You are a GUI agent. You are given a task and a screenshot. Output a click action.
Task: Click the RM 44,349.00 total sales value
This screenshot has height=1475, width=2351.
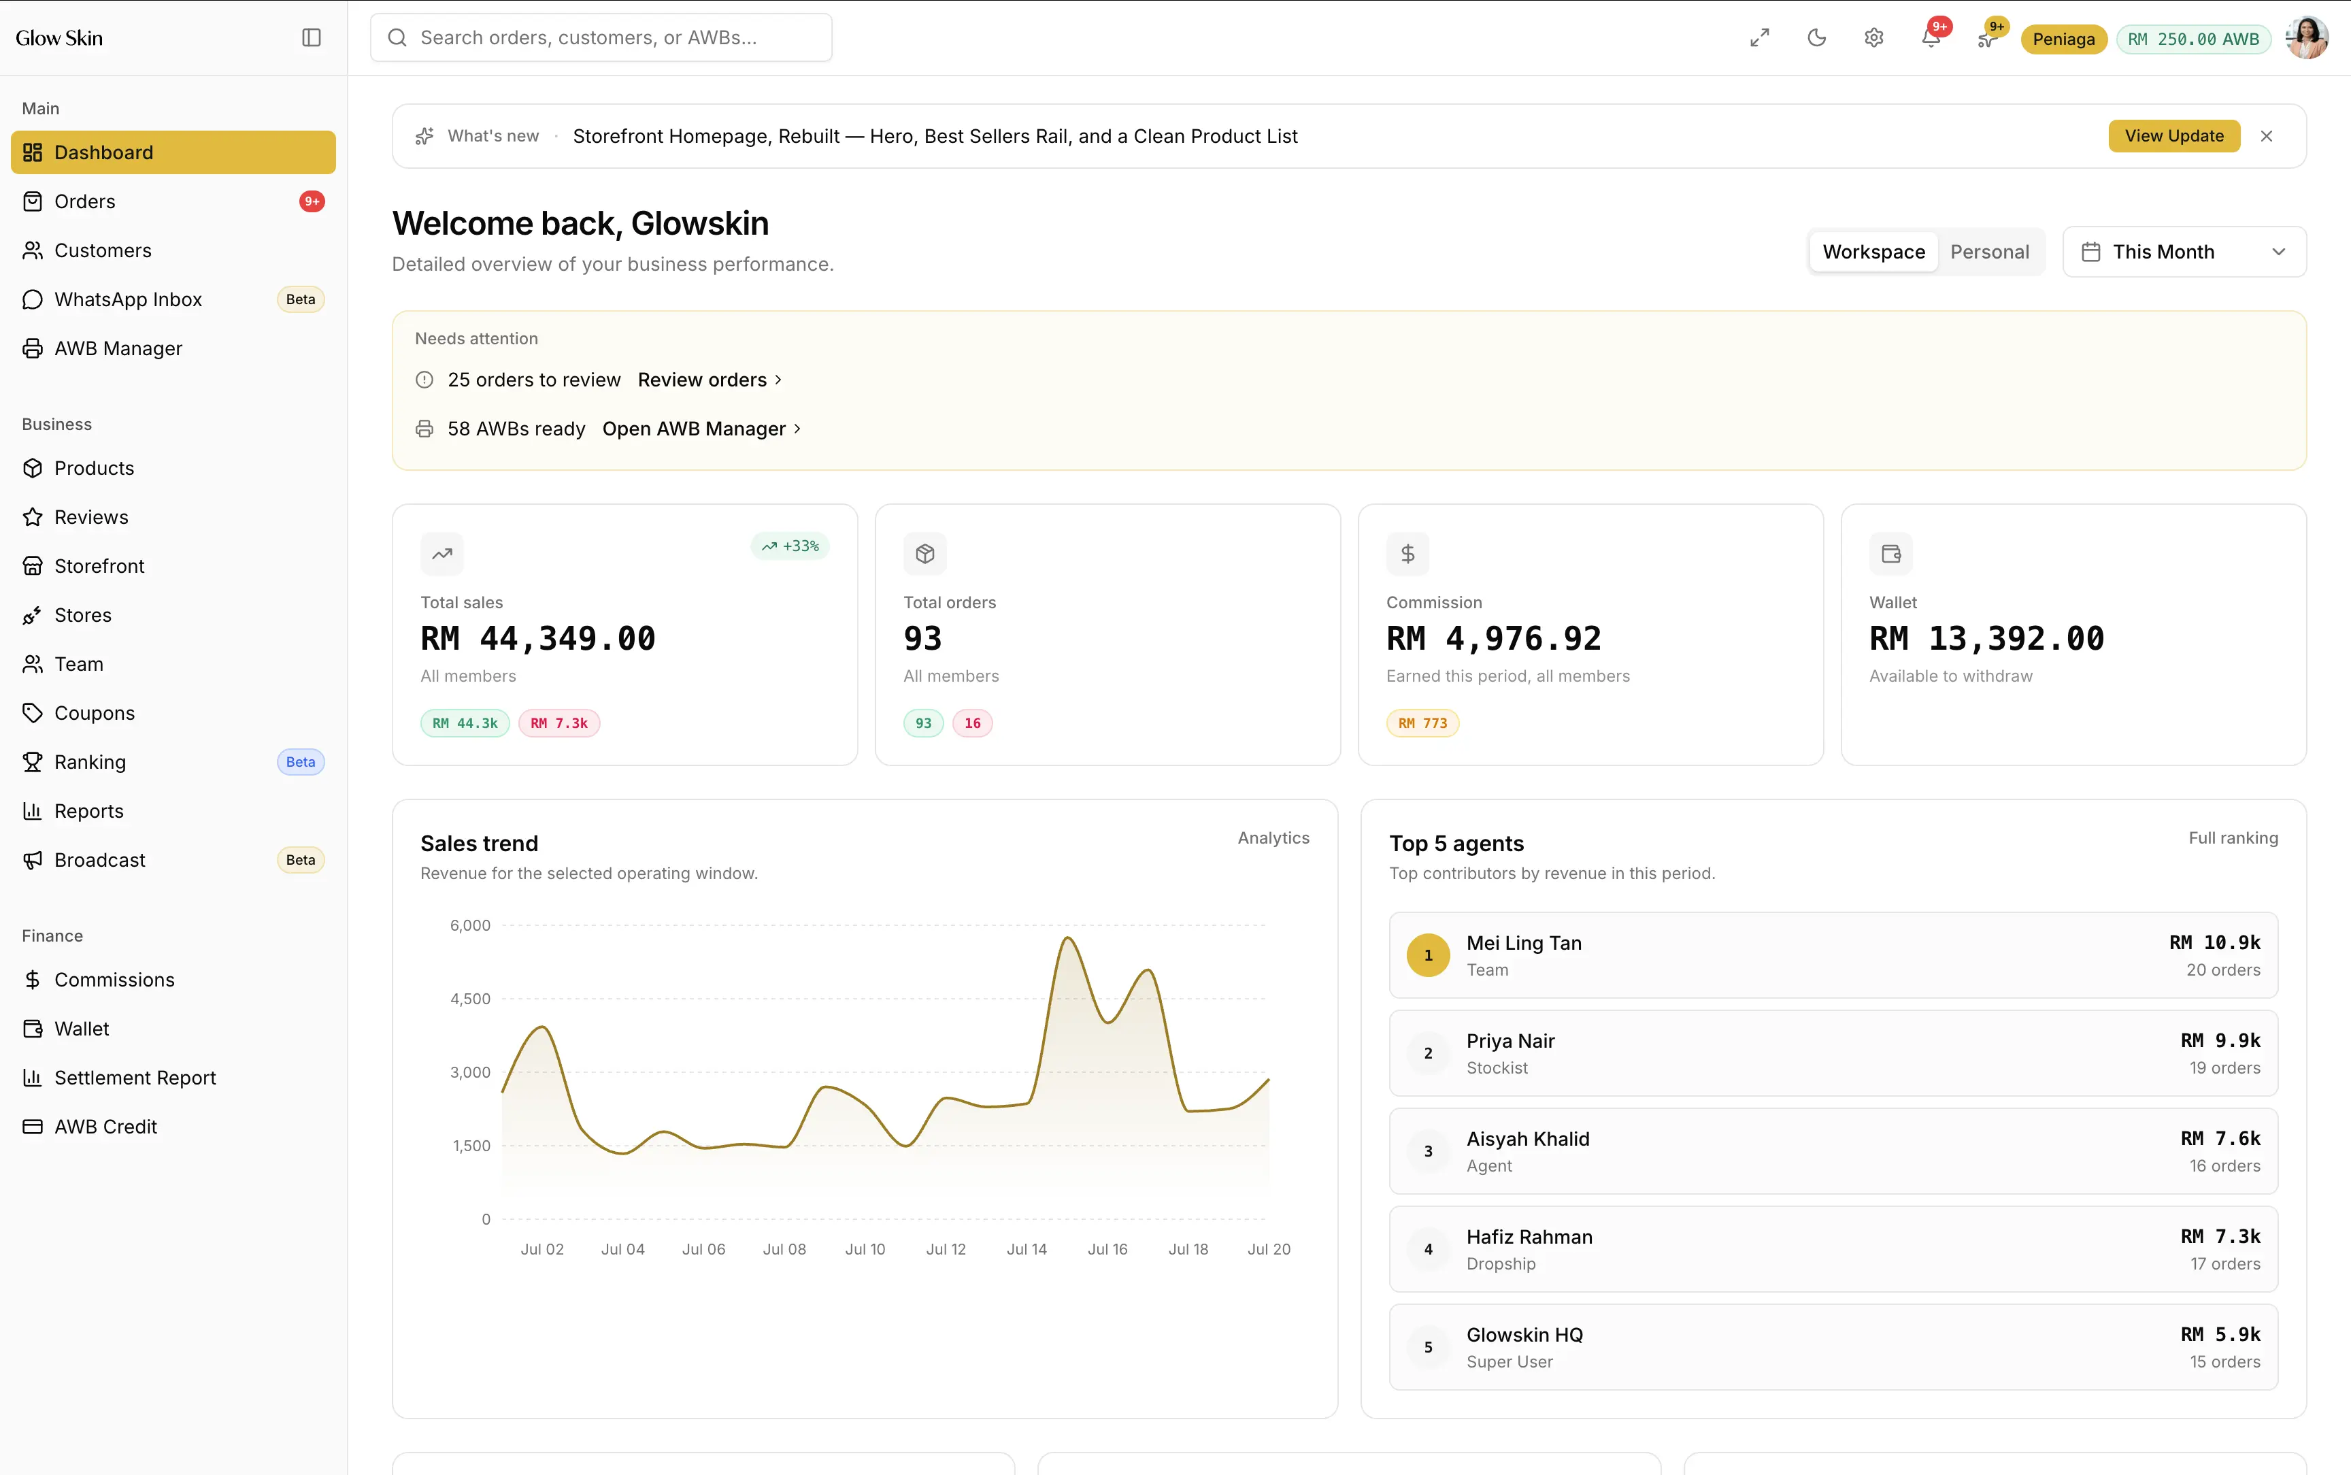pos(538,639)
